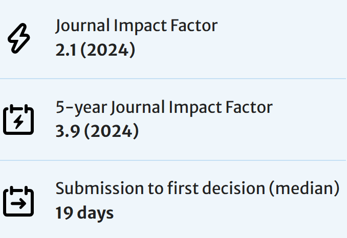Image resolution: width=347 pixels, height=238 pixels.
Task: Select the 'Journal Impact Factor' heading in the first row
Action: (137, 26)
